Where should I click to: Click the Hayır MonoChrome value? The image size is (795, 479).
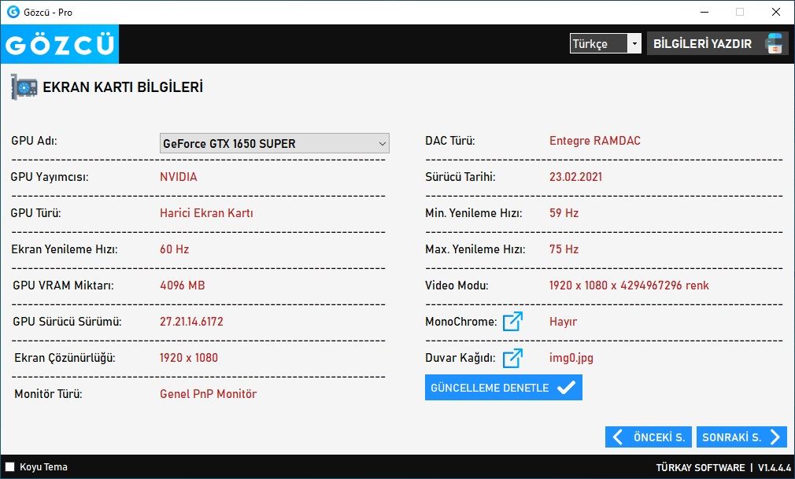click(x=563, y=322)
